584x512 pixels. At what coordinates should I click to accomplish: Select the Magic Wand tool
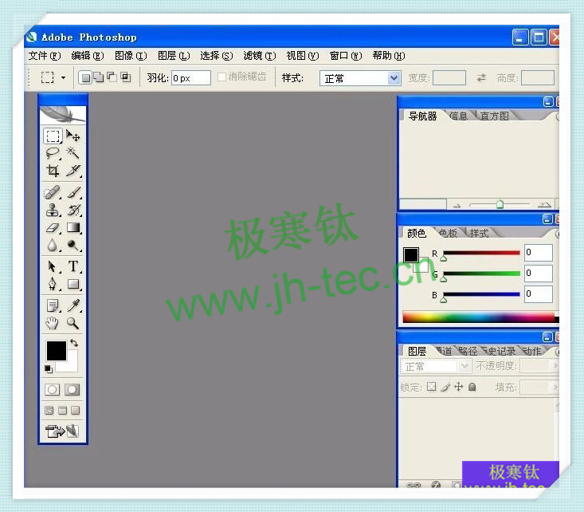[x=73, y=153]
